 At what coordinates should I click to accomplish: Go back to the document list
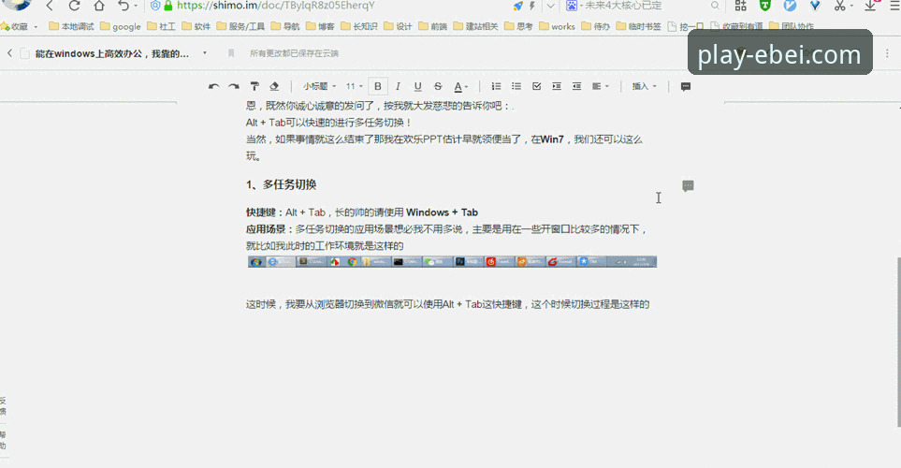tap(9, 53)
